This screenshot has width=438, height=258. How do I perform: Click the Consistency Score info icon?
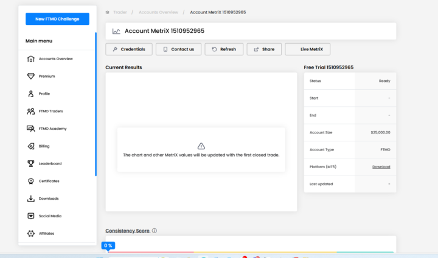155,231
